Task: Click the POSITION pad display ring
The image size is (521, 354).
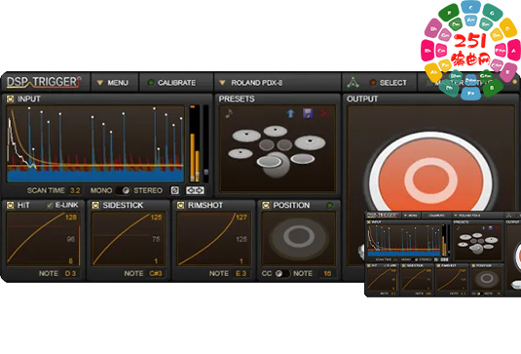Action: [x=299, y=237]
